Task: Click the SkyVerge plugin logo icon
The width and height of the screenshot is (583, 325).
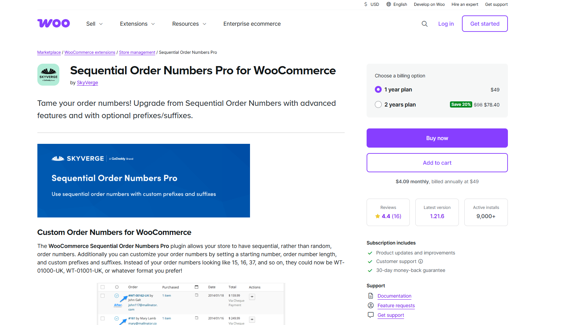Action: pyautogui.click(x=48, y=75)
